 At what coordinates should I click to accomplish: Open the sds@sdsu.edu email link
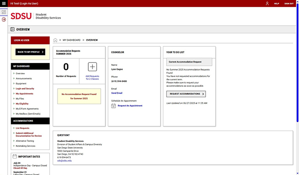point(64,161)
